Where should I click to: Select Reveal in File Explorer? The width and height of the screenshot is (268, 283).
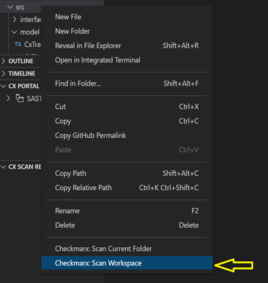tap(127, 45)
